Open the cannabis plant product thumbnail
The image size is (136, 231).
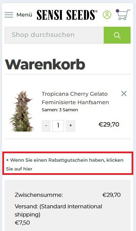(x=22, y=111)
